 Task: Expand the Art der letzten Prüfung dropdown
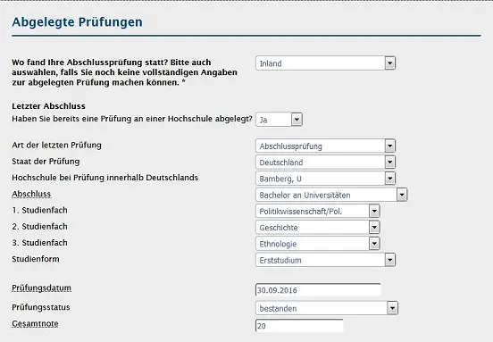(325, 146)
